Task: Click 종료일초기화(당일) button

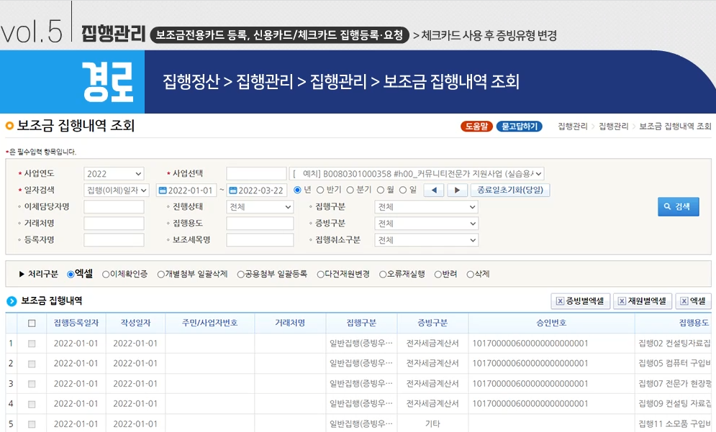Action: 510,190
